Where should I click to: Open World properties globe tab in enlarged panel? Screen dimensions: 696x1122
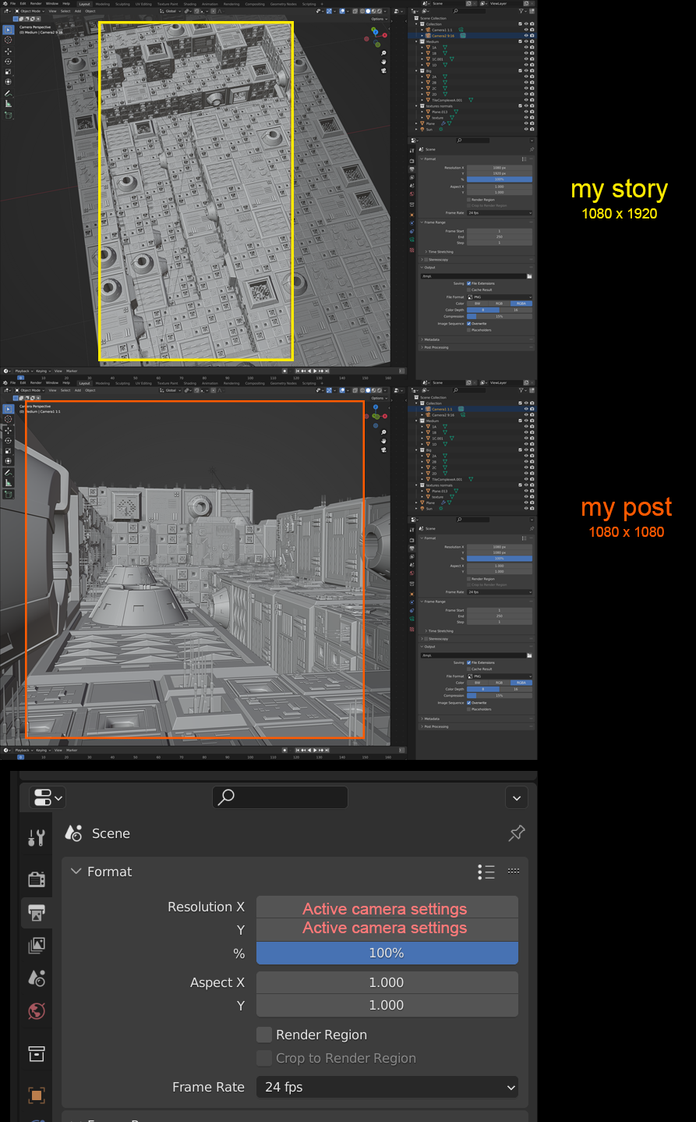[37, 1011]
